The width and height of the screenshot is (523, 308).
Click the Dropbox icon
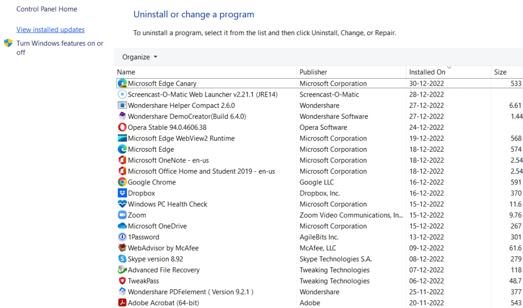[x=123, y=193]
